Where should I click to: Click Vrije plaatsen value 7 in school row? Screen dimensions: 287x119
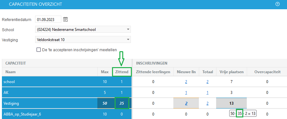point(231,82)
